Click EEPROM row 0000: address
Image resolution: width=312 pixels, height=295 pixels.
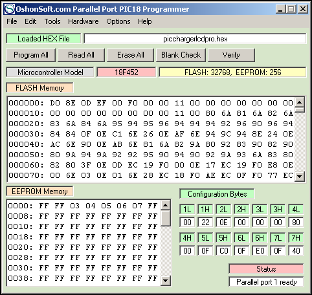pos(20,206)
